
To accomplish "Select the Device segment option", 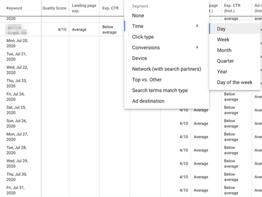I will [x=139, y=59].
